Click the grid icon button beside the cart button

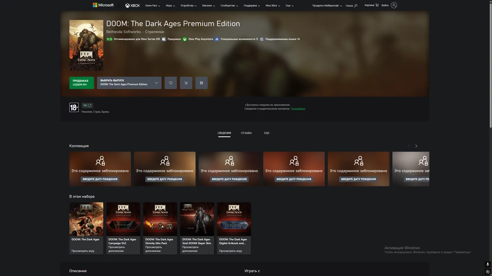pyautogui.click(x=202, y=83)
